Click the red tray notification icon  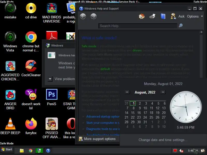click(x=175, y=151)
